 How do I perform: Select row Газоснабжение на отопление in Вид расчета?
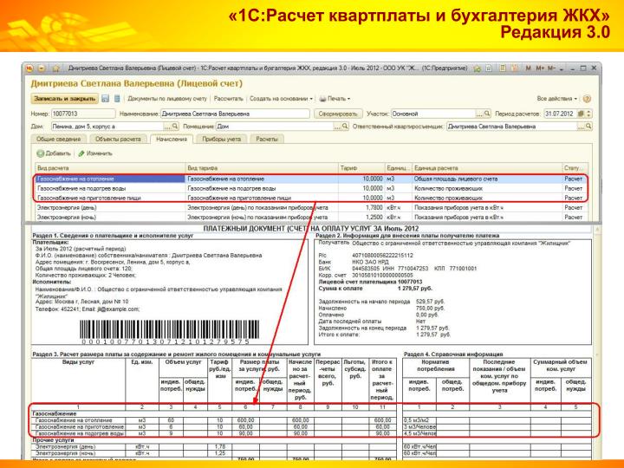coord(110,179)
